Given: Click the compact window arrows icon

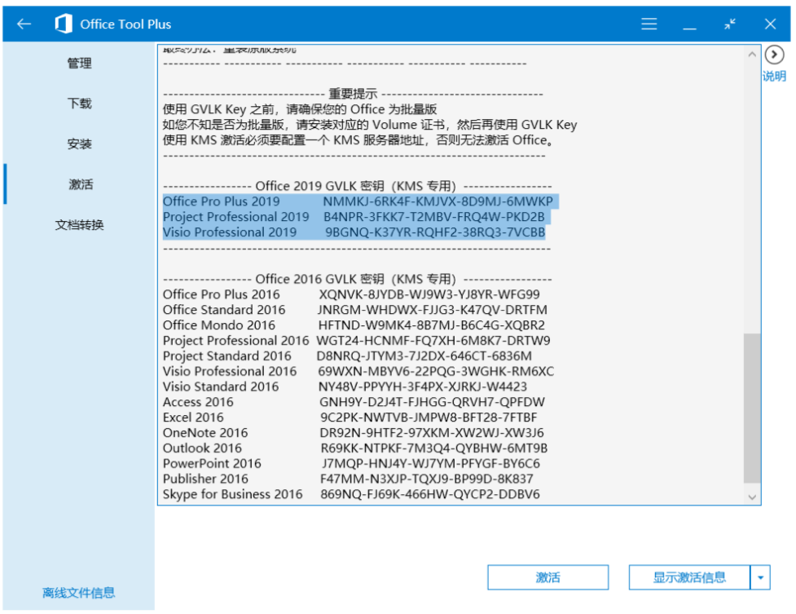Looking at the screenshot, I should pos(729,24).
